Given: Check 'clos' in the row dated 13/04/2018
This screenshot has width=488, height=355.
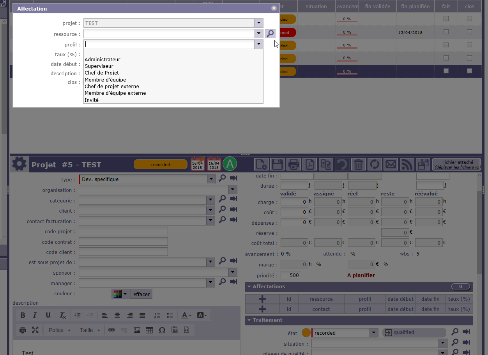Looking at the screenshot, I should 469,32.
